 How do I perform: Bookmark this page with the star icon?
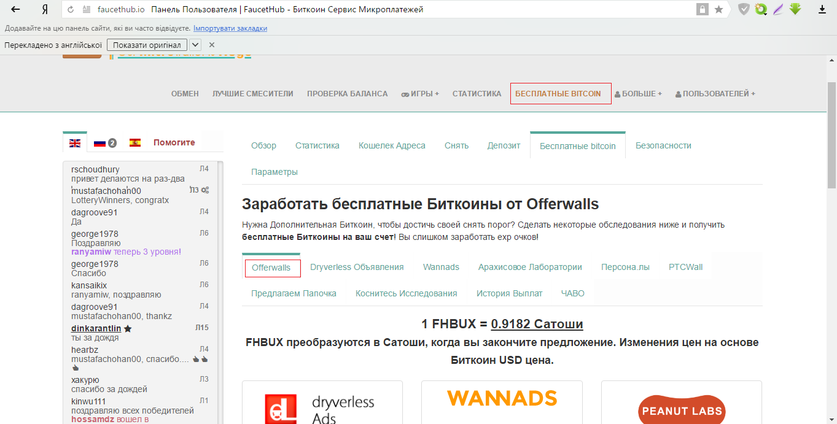[x=718, y=10]
